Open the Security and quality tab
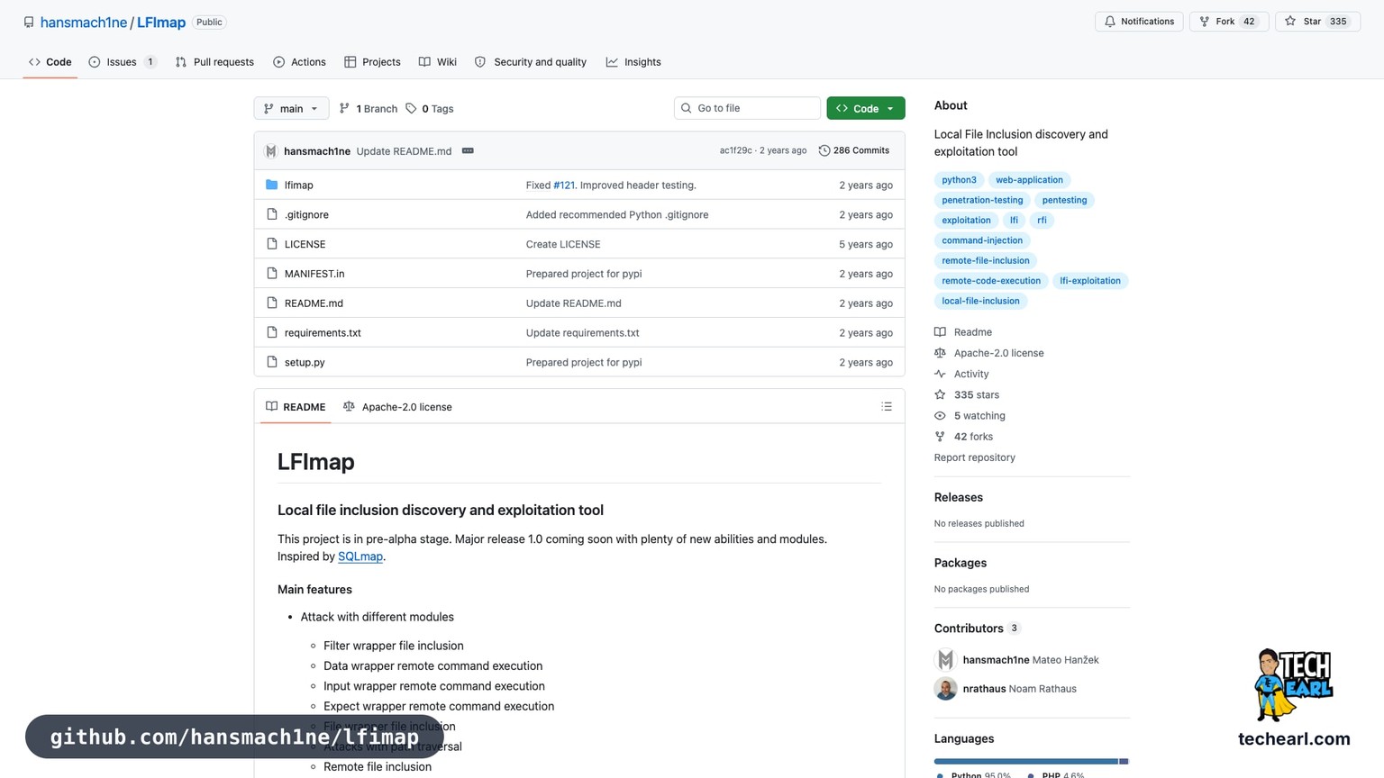This screenshot has height=778, width=1384. pos(531,62)
